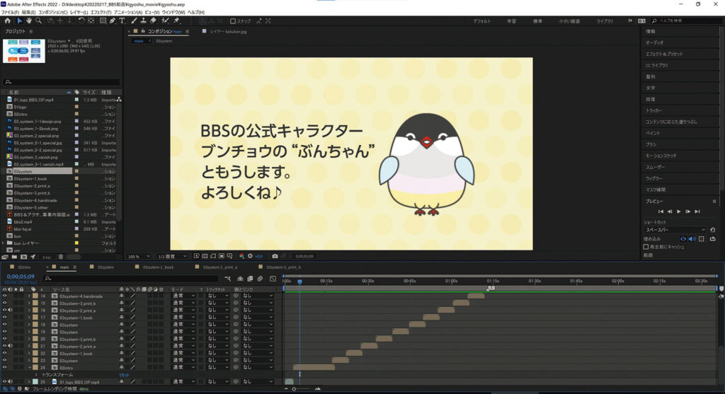Screen dimensions: 725x394
Task: Take a snapshot with camera icon
Action: pyautogui.click(x=275, y=255)
